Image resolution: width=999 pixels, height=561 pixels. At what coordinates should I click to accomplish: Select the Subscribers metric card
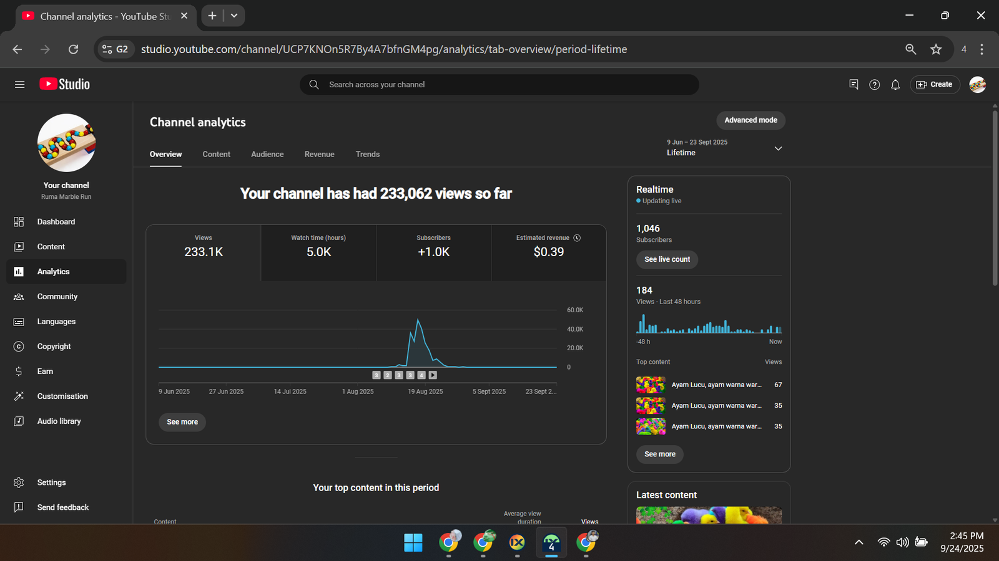433,252
